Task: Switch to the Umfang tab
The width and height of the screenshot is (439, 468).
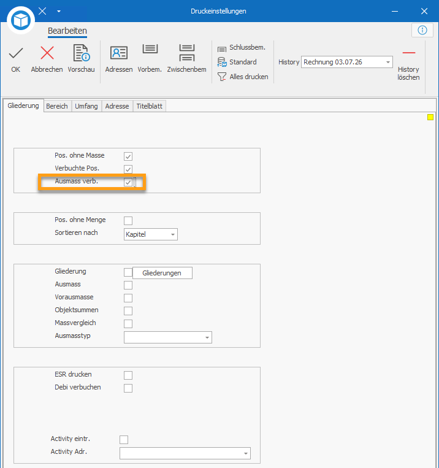Action: 86,106
